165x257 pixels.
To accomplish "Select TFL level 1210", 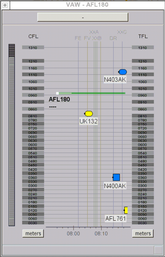I will coord(143,61).
